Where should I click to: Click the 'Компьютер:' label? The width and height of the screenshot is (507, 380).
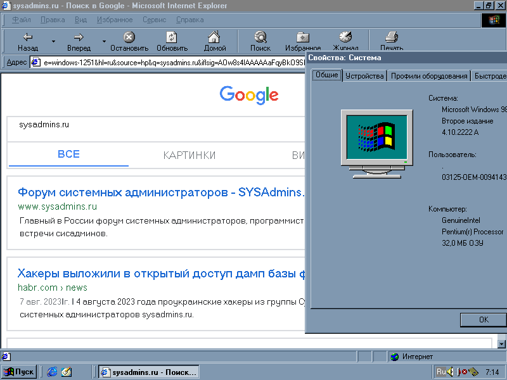pos(447,209)
